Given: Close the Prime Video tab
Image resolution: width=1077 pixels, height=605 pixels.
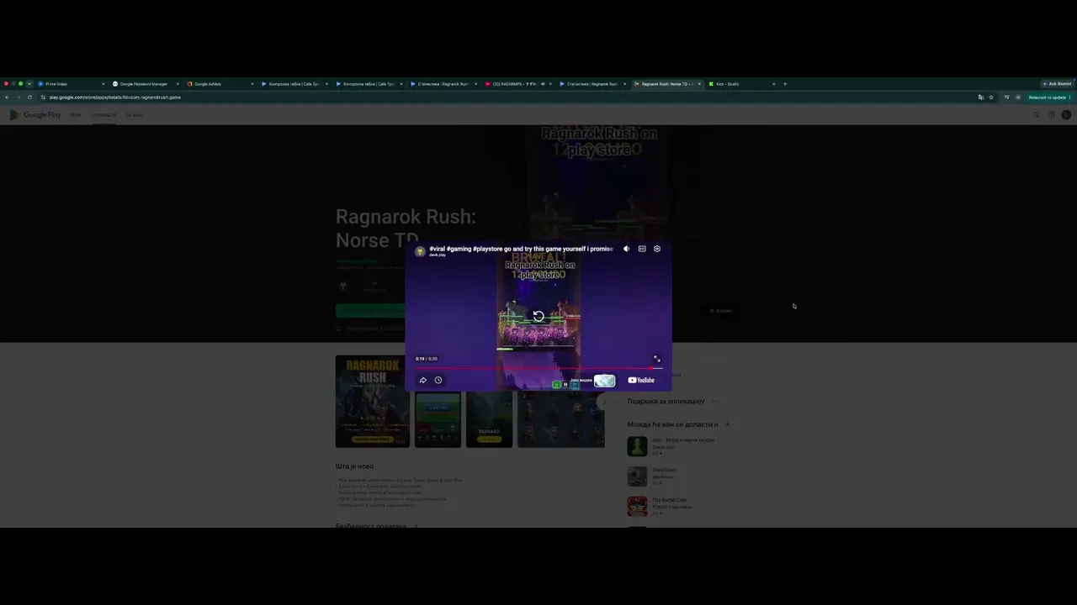Looking at the screenshot, I should coord(103,84).
